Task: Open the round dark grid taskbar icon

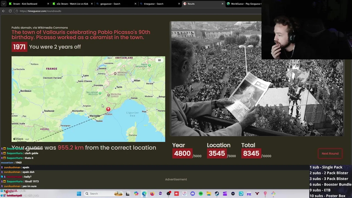Action: pyautogui.click(x=233, y=194)
